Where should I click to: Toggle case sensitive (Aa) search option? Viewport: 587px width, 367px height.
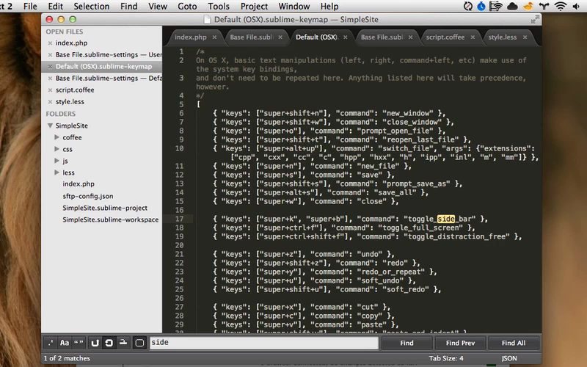65,343
